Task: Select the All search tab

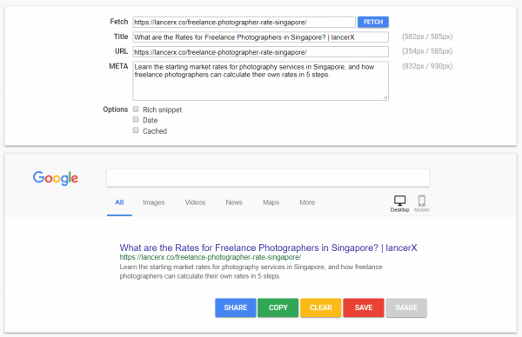Action: (119, 202)
